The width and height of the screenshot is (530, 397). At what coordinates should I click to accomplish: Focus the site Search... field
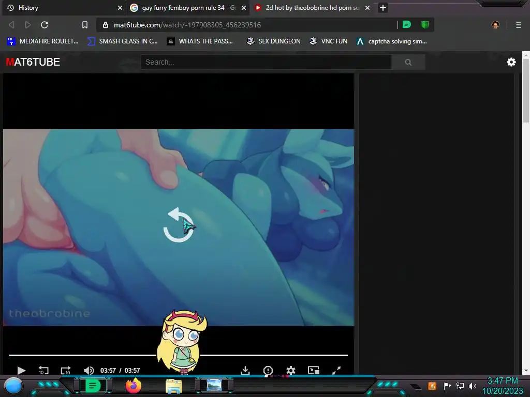pos(266,62)
